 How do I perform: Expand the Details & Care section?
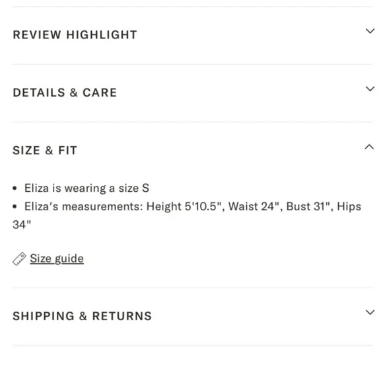[192, 93]
